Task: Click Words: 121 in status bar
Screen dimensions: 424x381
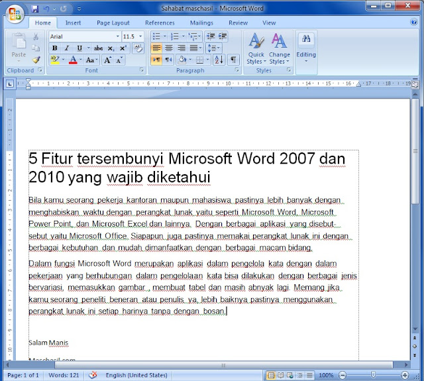Action: 64,375
